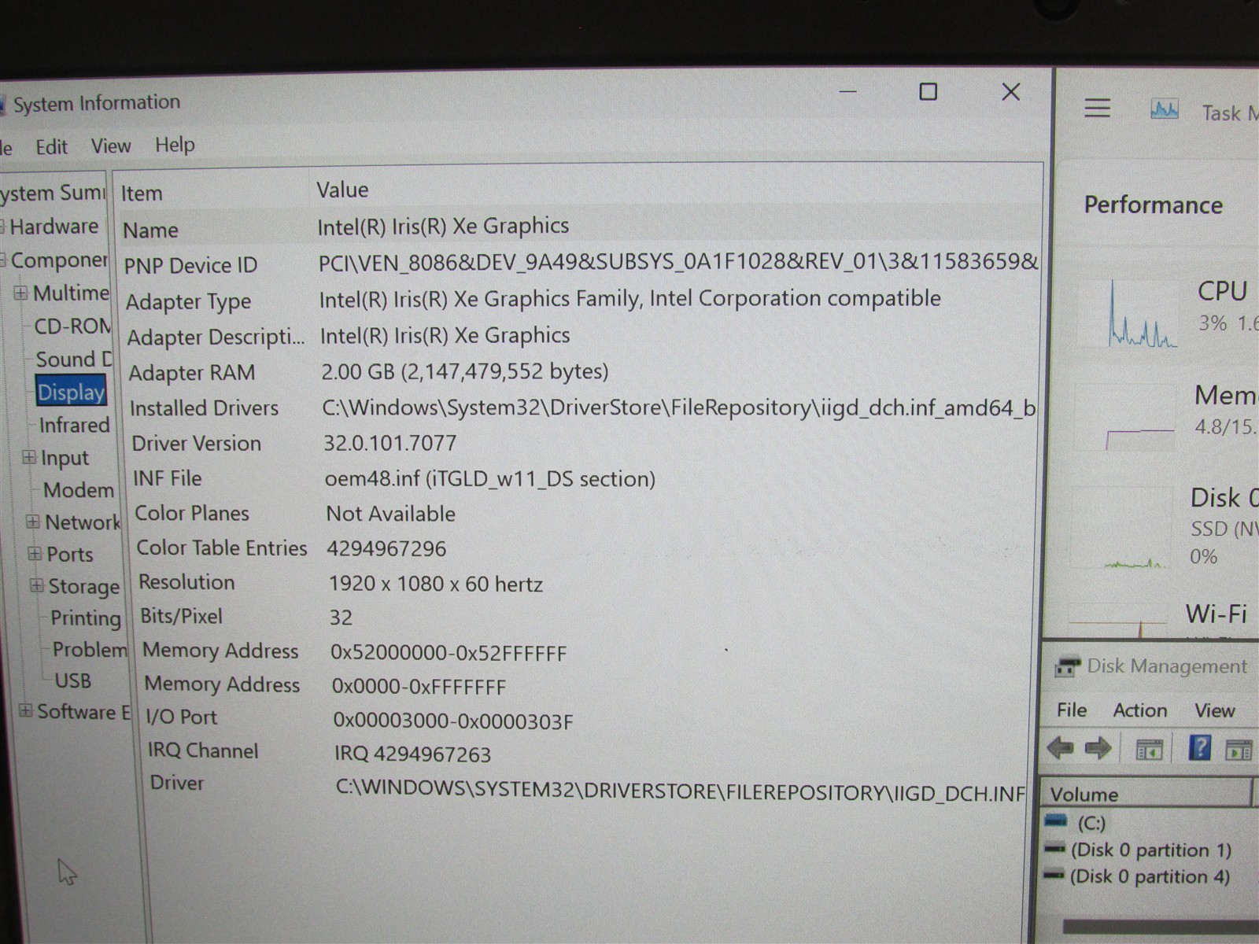Screen dimensions: 1259x944
Task: Select Hardware Resources tree item
Action: click(54, 227)
